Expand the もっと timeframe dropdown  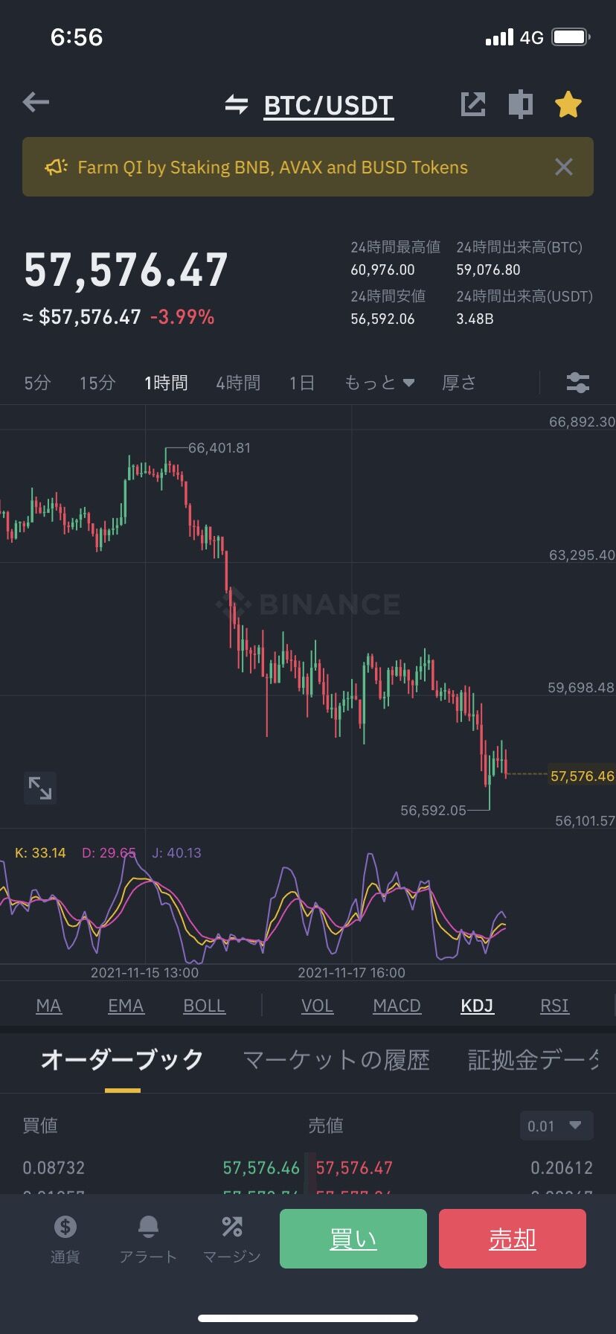point(379,383)
